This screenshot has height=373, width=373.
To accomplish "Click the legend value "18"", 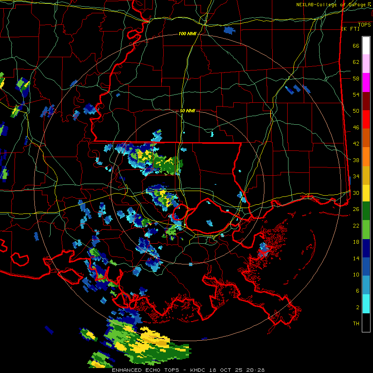I will click(356, 242).
